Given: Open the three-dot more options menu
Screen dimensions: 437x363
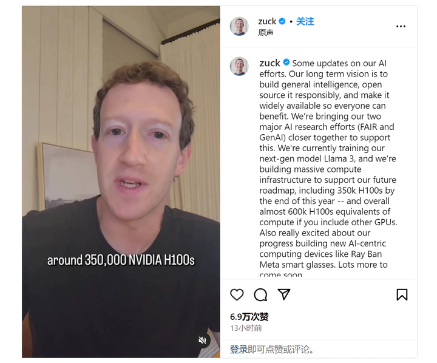Looking at the screenshot, I should 401,26.
